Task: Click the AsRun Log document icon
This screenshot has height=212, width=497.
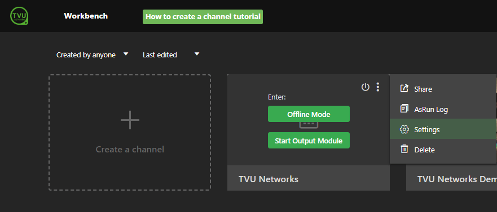Action: pos(404,109)
